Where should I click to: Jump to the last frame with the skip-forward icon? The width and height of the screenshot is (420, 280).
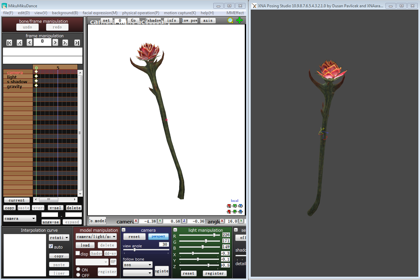[x=77, y=42]
